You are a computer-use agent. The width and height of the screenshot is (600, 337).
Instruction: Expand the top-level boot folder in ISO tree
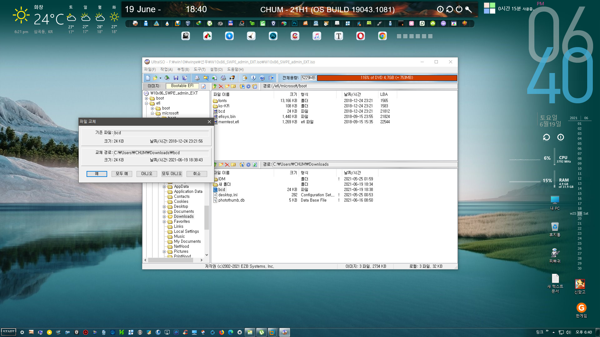tap(146, 98)
